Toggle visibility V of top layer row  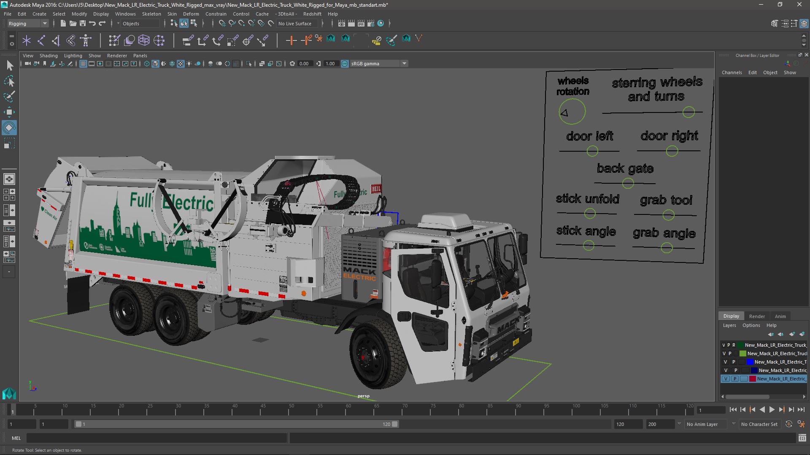tap(724, 345)
